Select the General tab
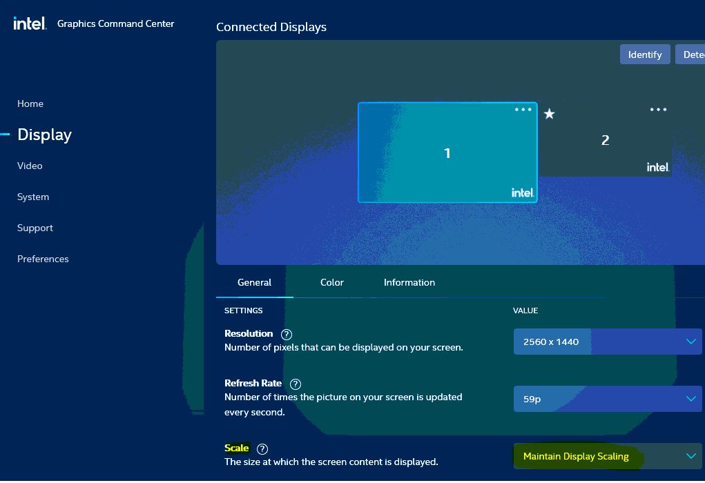The image size is (705, 483). [254, 282]
